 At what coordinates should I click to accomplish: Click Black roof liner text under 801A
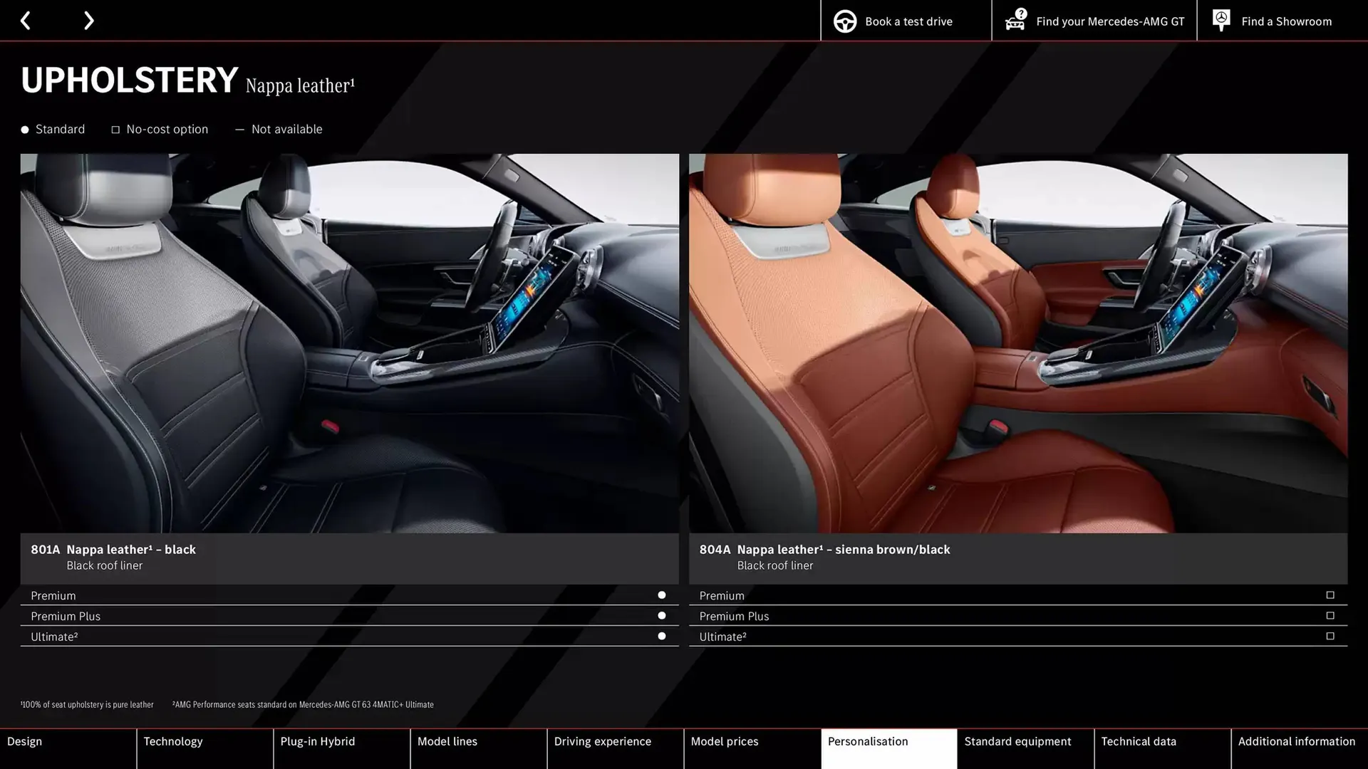[x=105, y=565]
